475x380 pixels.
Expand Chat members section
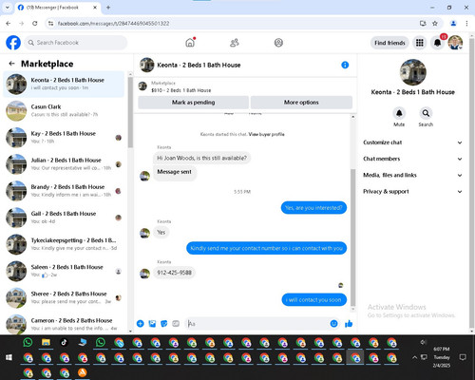point(412,159)
